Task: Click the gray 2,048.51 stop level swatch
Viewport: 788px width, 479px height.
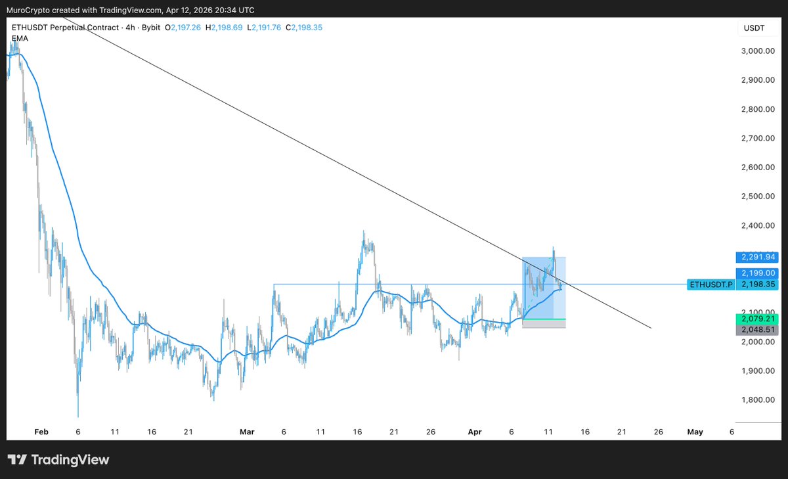Action: coord(756,329)
